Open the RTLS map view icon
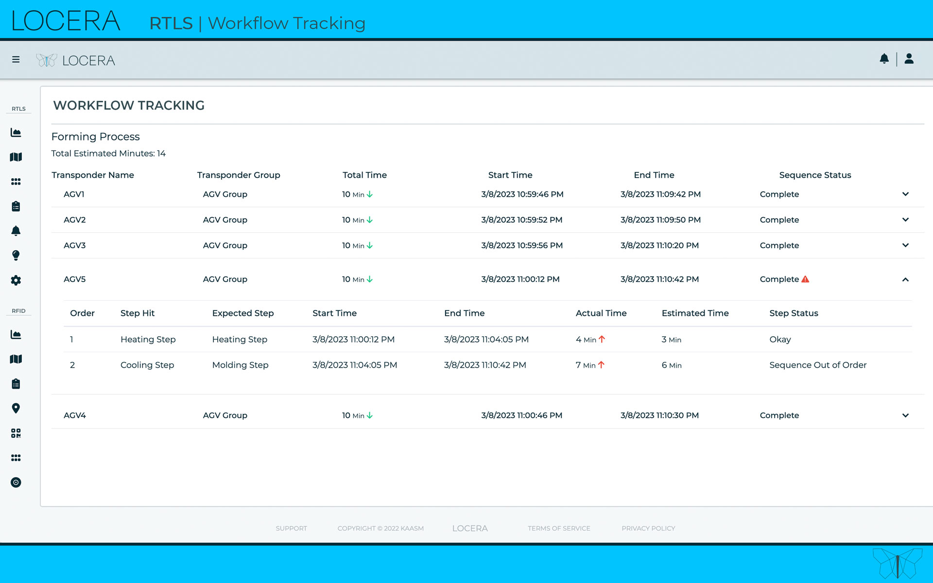Image resolution: width=933 pixels, height=583 pixels. pyautogui.click(x=16, y=156)
